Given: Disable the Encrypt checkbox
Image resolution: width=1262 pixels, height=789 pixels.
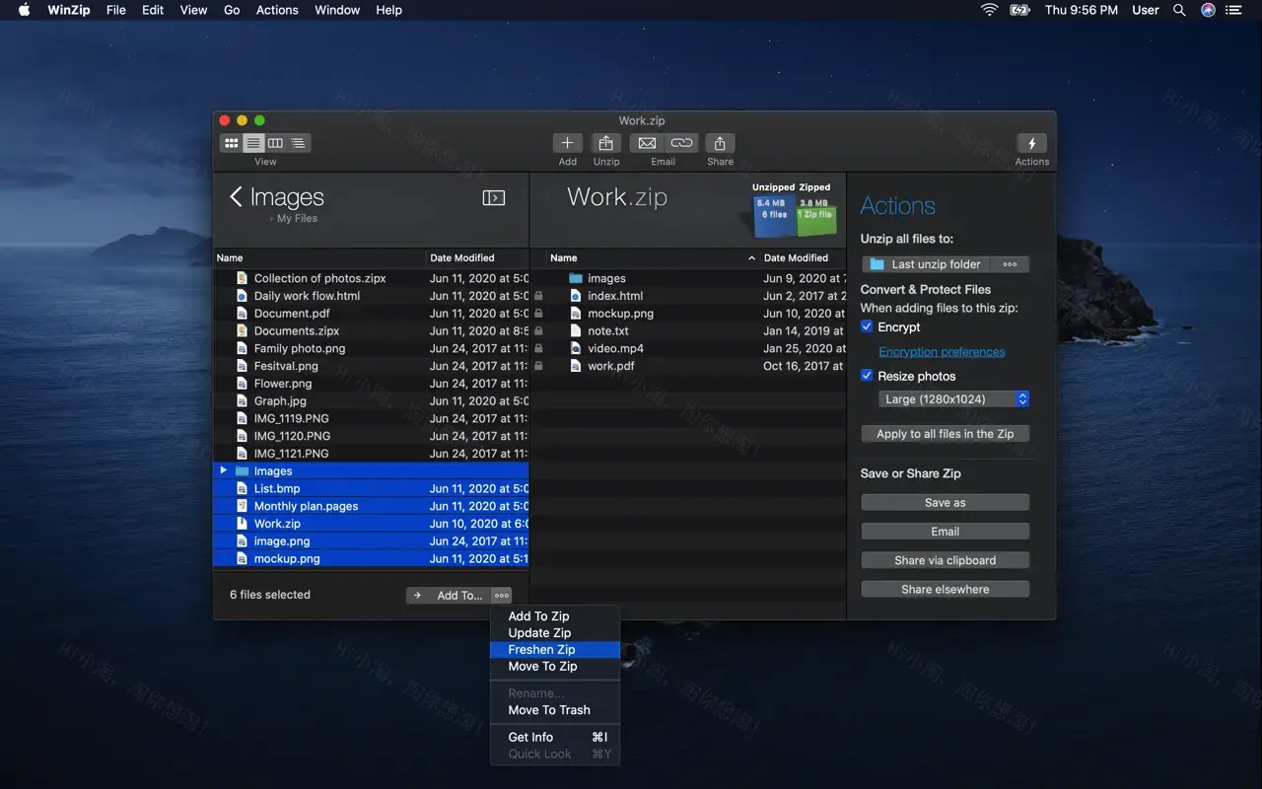Looking at the screenshot, I should [x=866, y=326].
